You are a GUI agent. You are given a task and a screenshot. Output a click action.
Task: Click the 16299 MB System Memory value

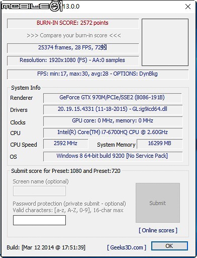click(159, 144)
